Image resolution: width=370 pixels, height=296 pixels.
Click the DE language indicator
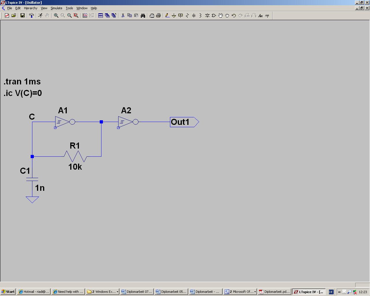331,292
